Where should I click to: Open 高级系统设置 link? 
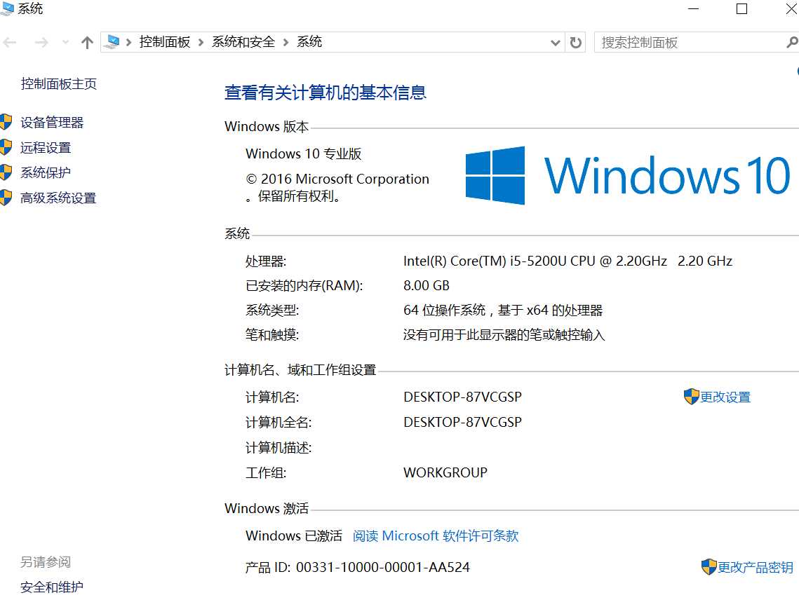point(58,198)
